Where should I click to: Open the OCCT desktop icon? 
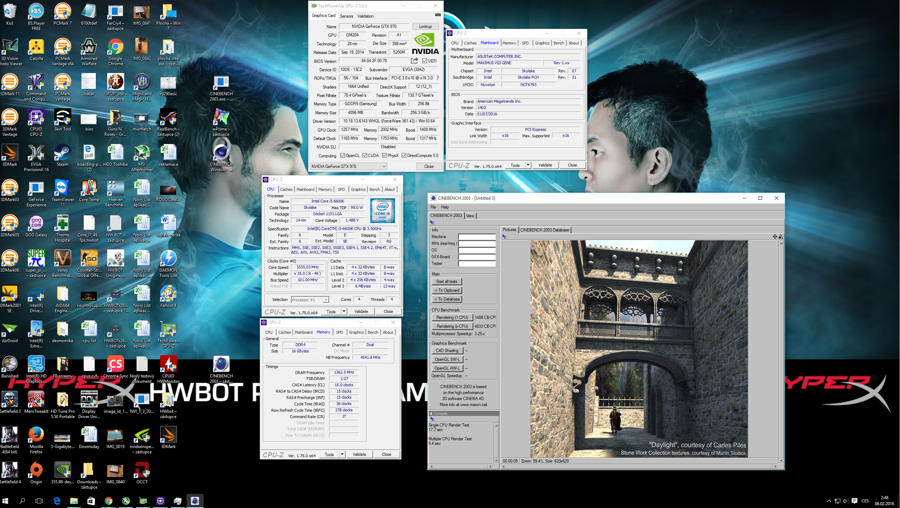(142, 473)
